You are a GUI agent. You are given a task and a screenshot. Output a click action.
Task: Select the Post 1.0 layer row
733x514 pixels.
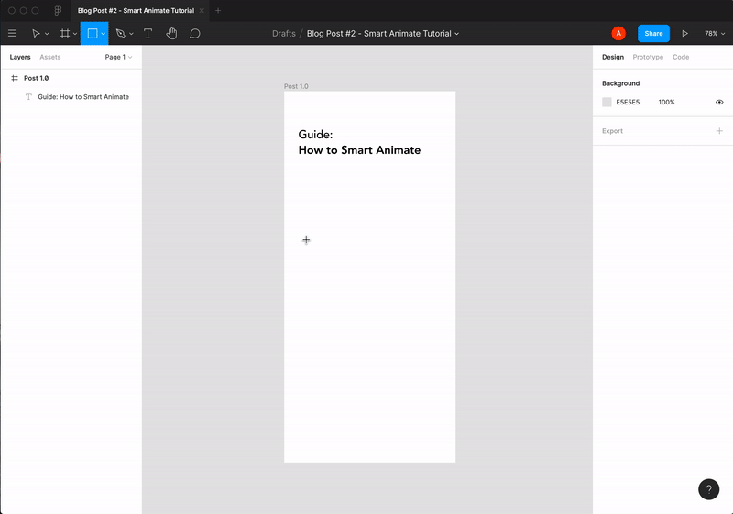coord(71,78)
